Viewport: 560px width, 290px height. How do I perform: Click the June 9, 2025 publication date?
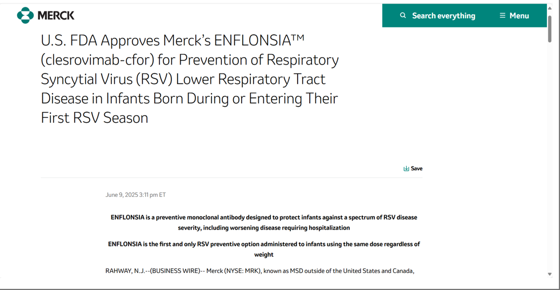pyautogui.click(x=136, y=195)
